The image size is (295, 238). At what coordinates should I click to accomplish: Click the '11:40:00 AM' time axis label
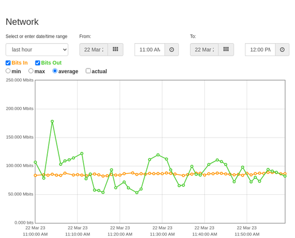coord(205,234)
